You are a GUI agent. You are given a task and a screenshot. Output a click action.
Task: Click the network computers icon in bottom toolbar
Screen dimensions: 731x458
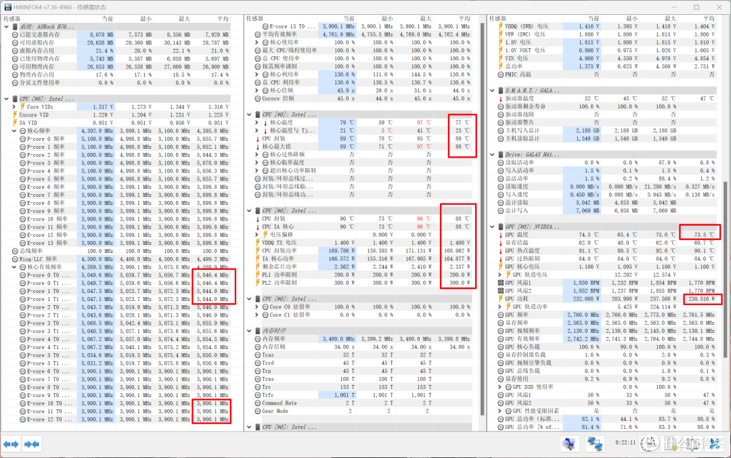tap(594, 444)
